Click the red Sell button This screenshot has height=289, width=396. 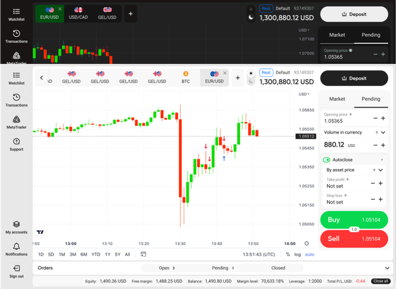(354, 239)
